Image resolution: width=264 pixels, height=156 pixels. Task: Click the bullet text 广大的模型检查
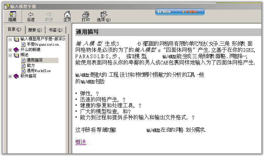click(98, 111)
